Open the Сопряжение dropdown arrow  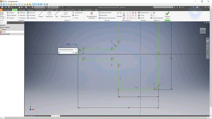point(83,13)
